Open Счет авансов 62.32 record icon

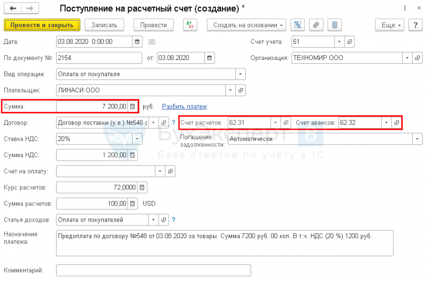coord(397,123)
